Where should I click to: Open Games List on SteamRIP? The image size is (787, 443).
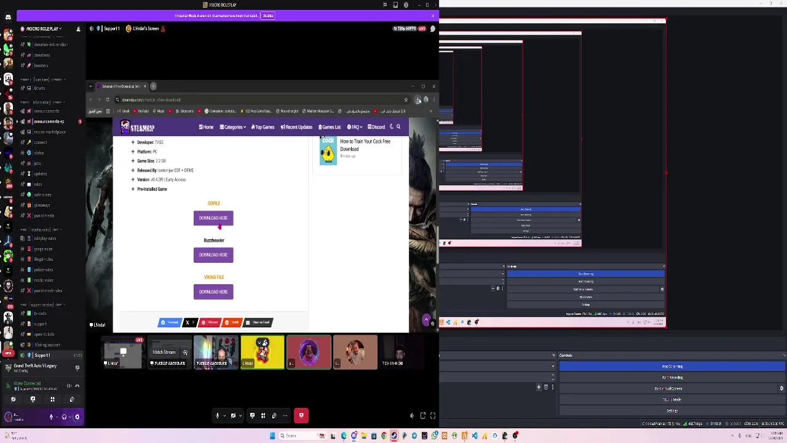330,127
